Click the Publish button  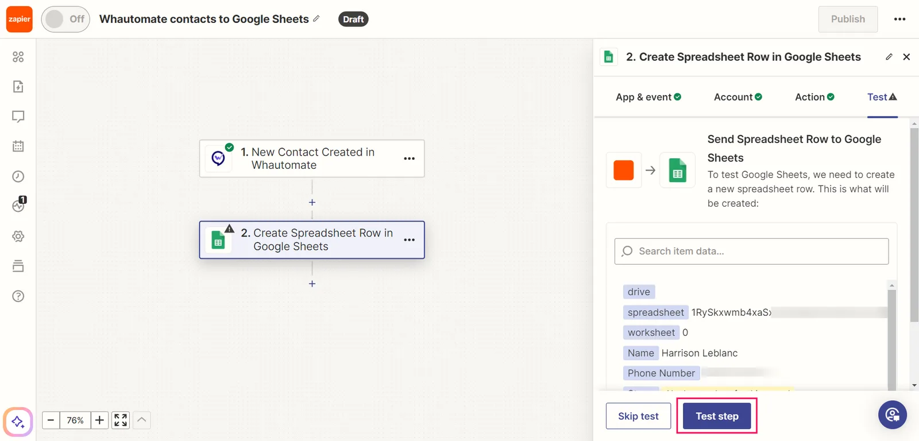pyautogui.click(x=848, y=19)
